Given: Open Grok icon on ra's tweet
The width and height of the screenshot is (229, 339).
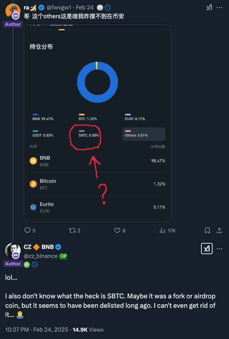Looking at the screenshot, I should tap(209, 7).
